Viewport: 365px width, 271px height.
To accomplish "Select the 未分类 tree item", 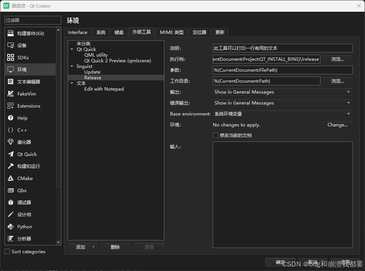I will pyautogui.click(x=84, y=43).
